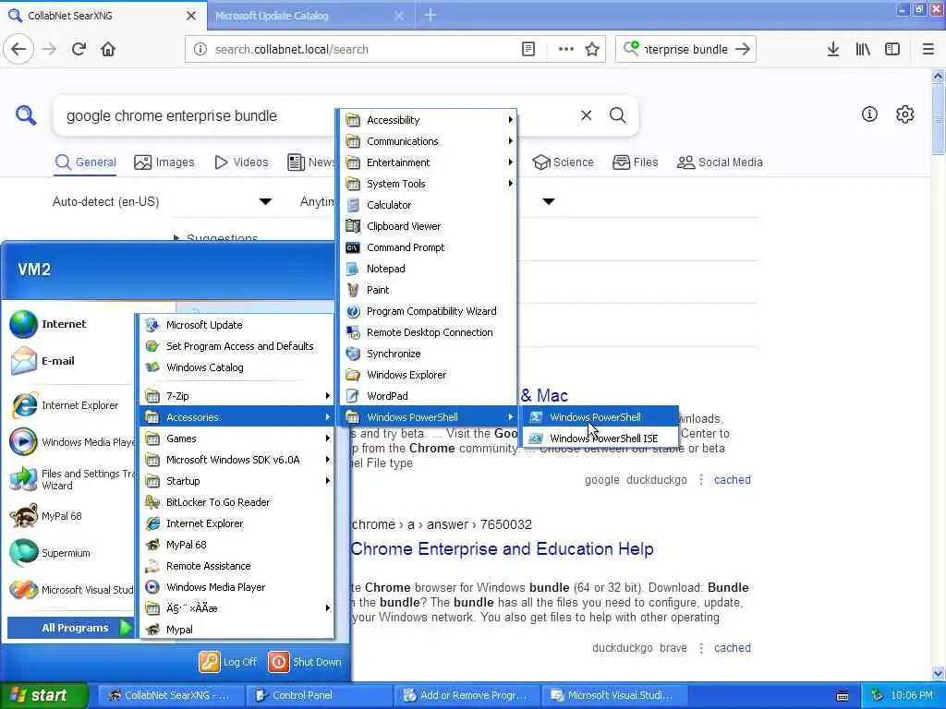Expand the Startup program folder
This screenshot has height=709, width=946.
click(236, 481)
